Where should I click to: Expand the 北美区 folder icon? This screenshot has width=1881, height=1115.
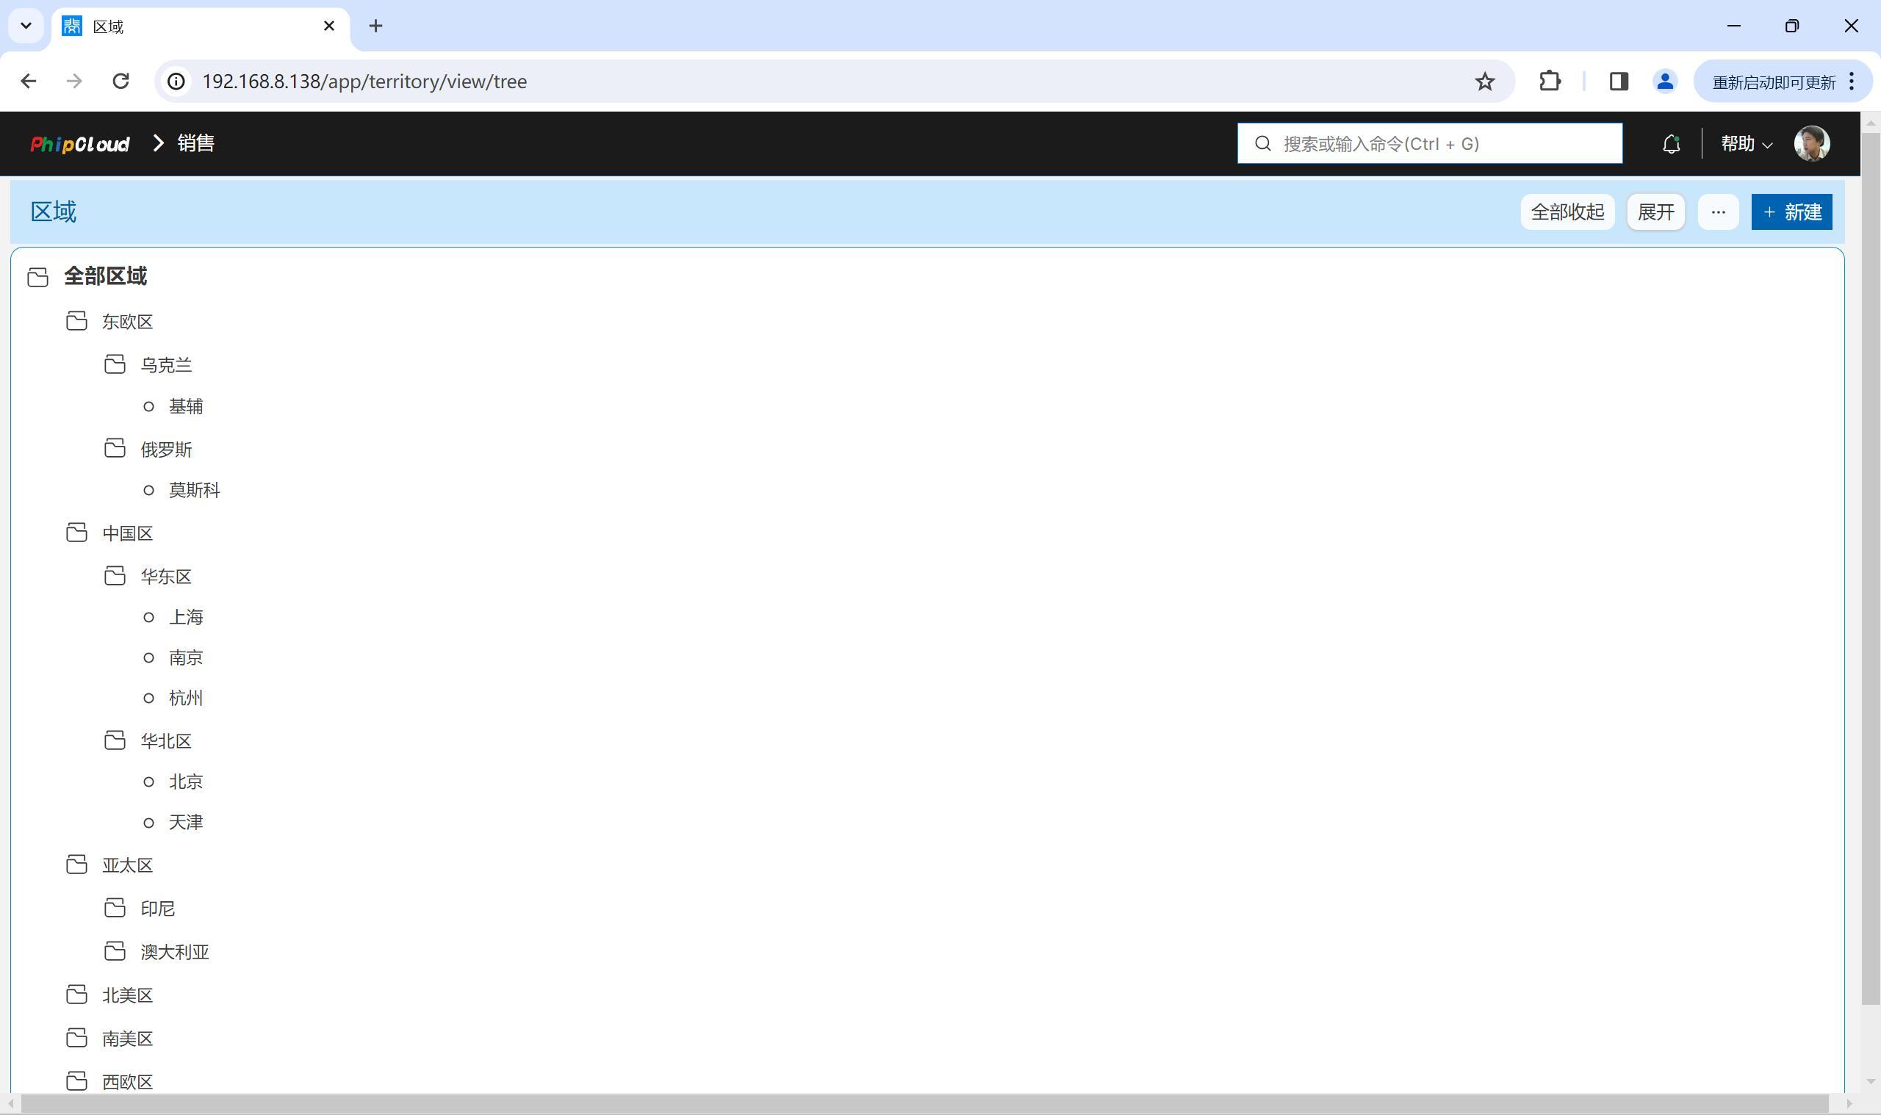[x=76, y=995]
